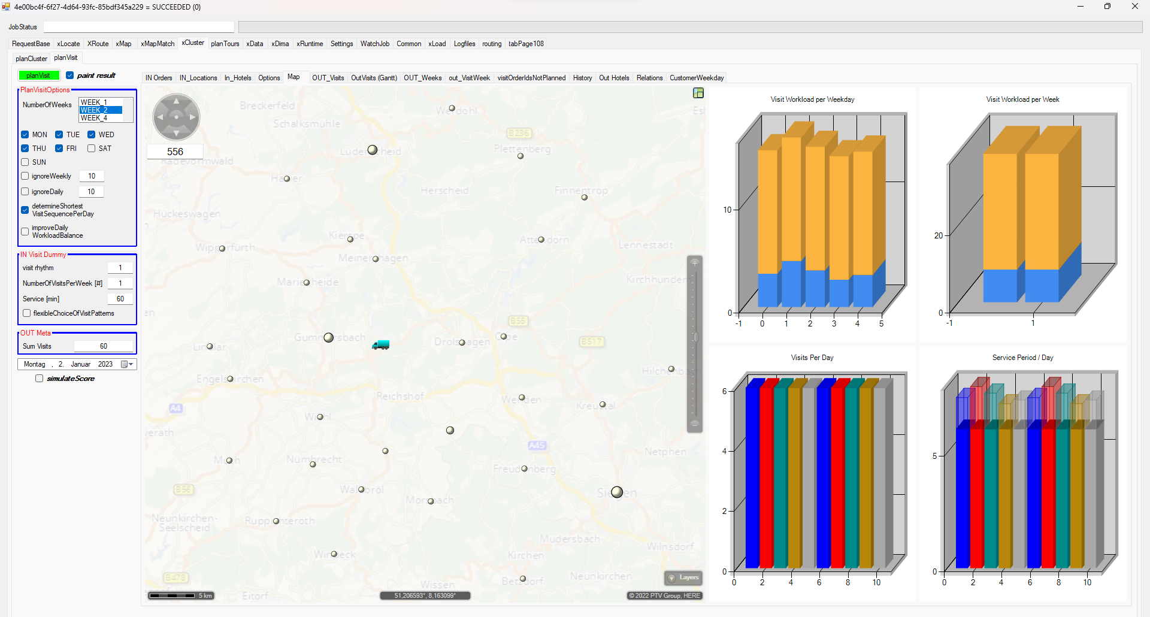
Task: Expand the map Layers panel
Action: (x=683, y=577)
